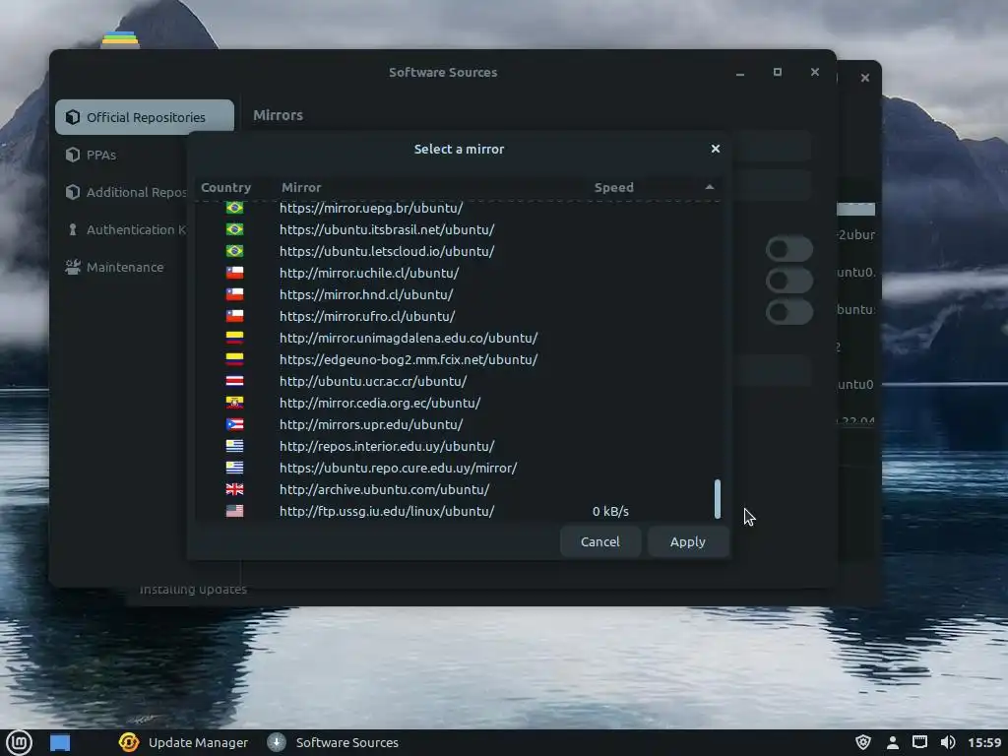Click the 0 kB/s speed value
This screenshot has height=756, width=1008.
tap(610, 511)
